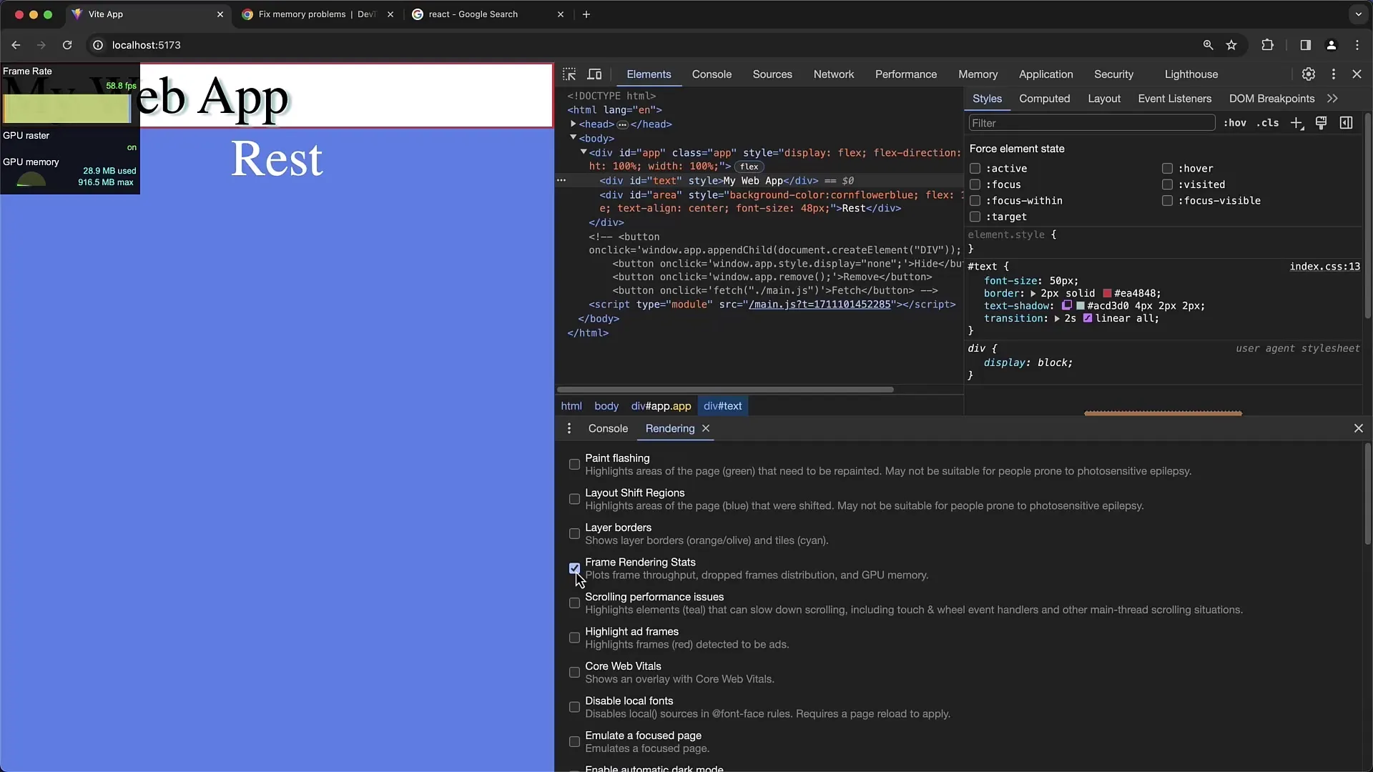Open the Performance panel
Image resolution: width=1373 pixels, height=772 pixels.
pos(906,74)
